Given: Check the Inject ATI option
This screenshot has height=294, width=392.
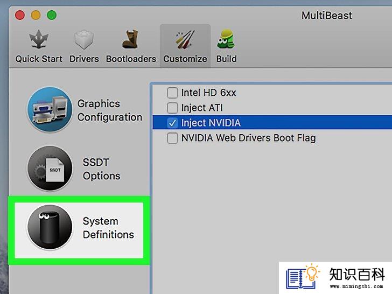Looking at the screenshot, I should 172,108.
